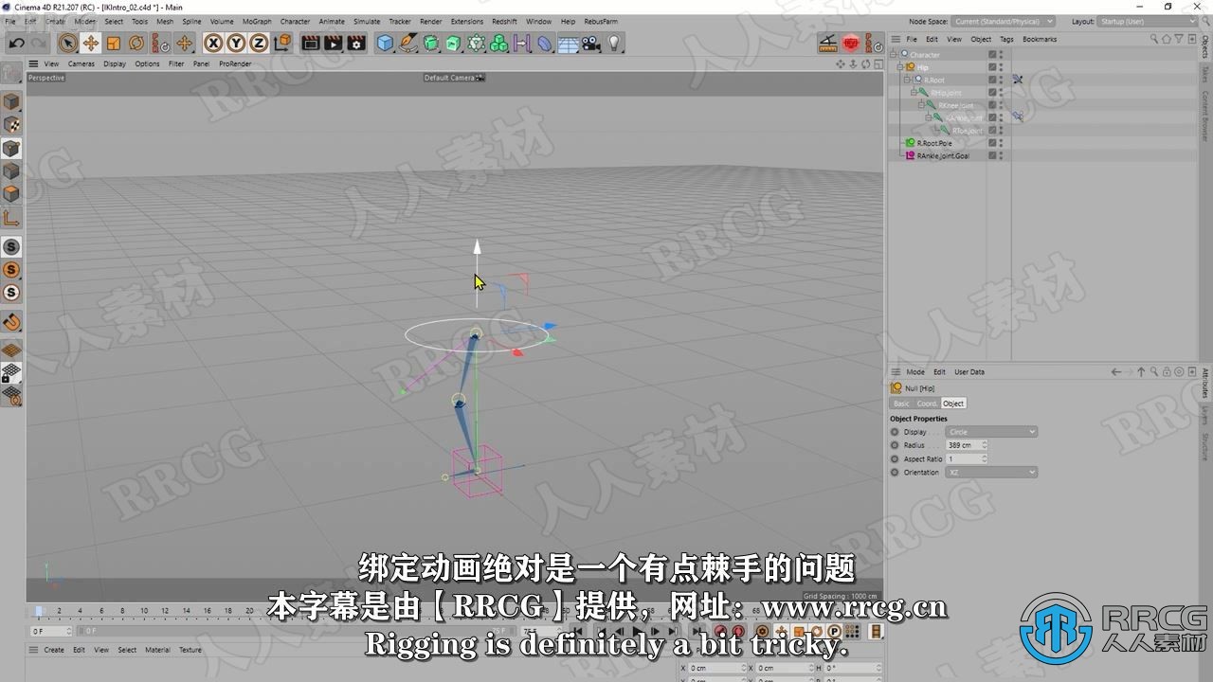Add a Light object

pos(614,43)
